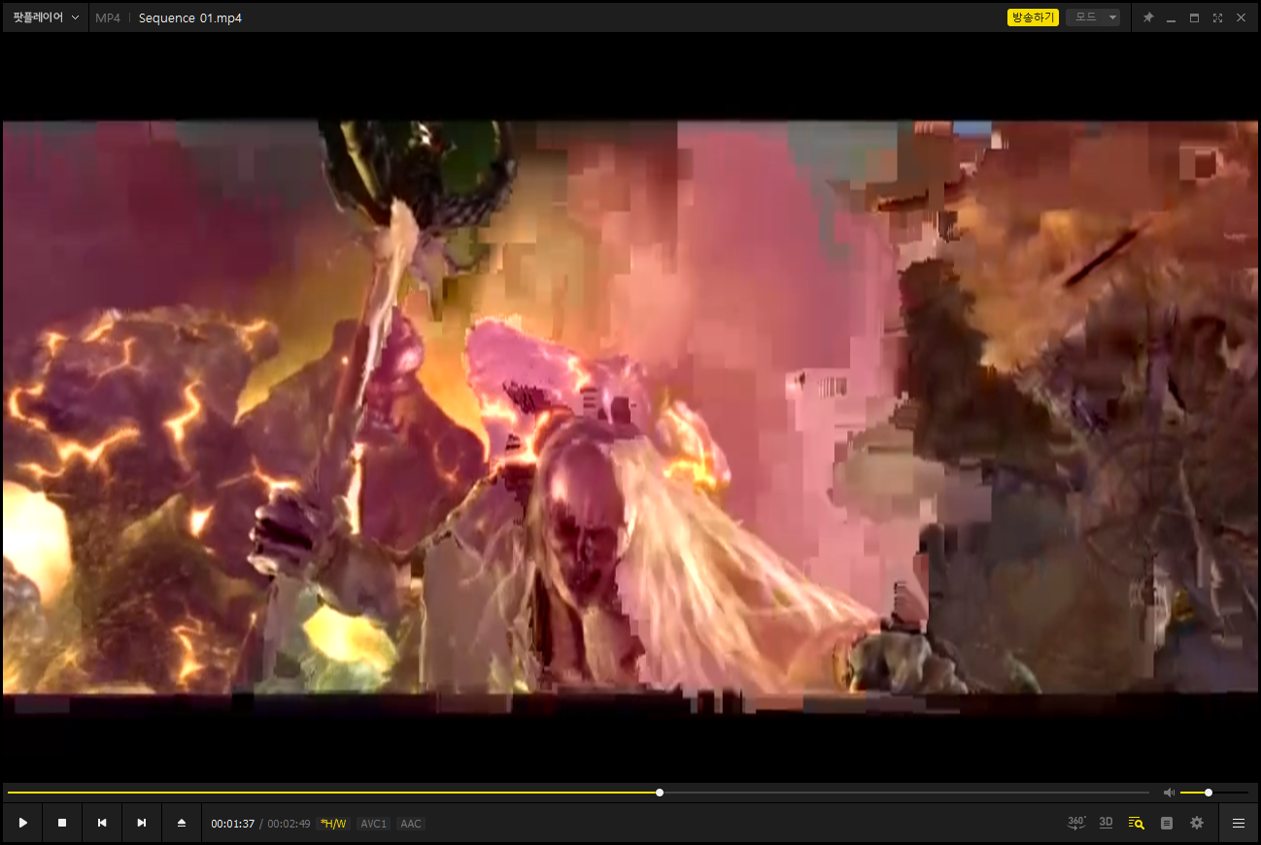Screen dimensions: 1261x845
Task: Toggle 3D video mode
Action: (x=1106, y=823)
